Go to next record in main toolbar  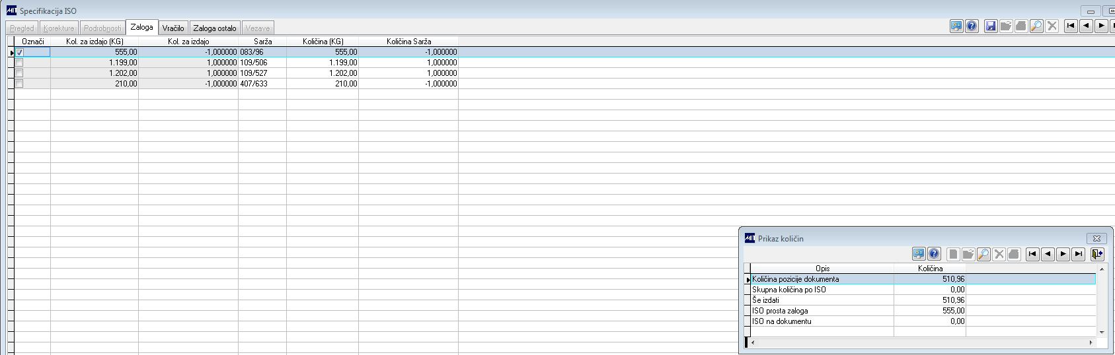tap(1101, 26)
